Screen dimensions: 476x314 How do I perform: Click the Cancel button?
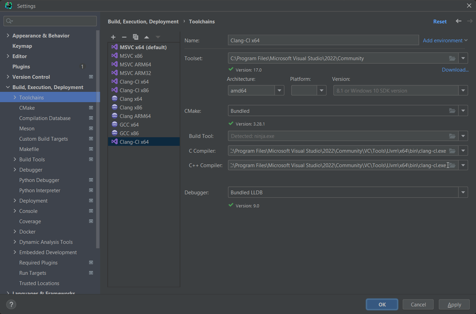click(418, 304)
